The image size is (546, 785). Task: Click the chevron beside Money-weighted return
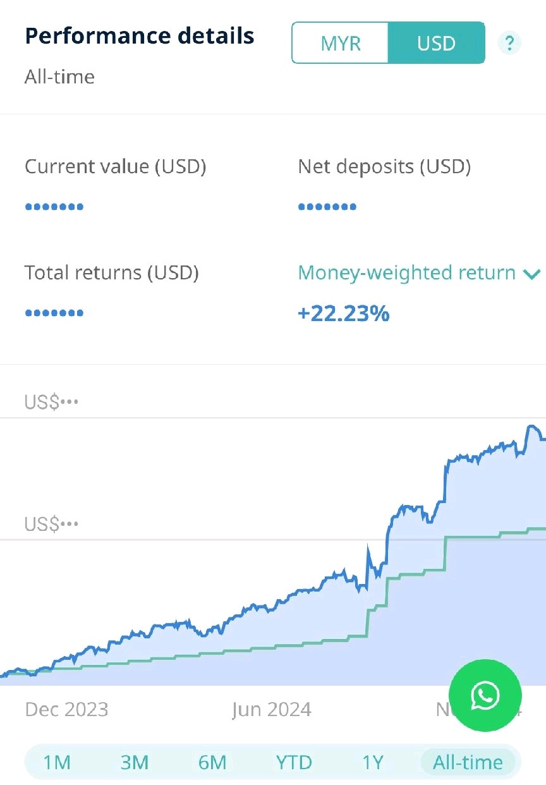531,274
